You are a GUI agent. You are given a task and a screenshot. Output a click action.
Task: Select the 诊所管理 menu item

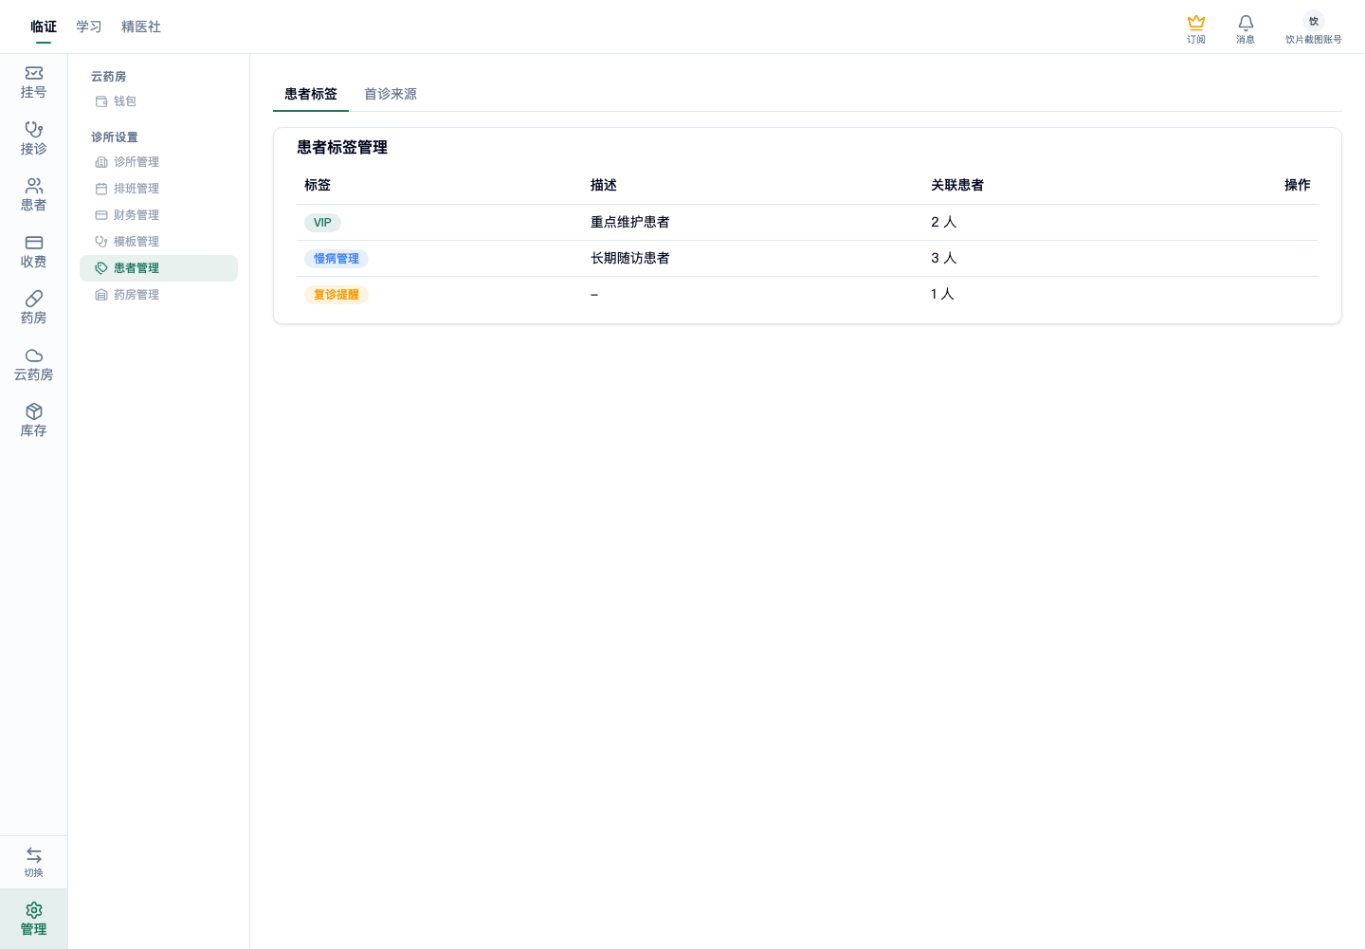[x=158, y=162]
